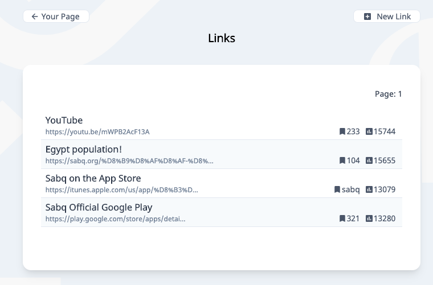This screenshot has width=433, height=285.
Task: Click chart icon for Google Play link
Action: pyautogui.click(x=369, y=218)
